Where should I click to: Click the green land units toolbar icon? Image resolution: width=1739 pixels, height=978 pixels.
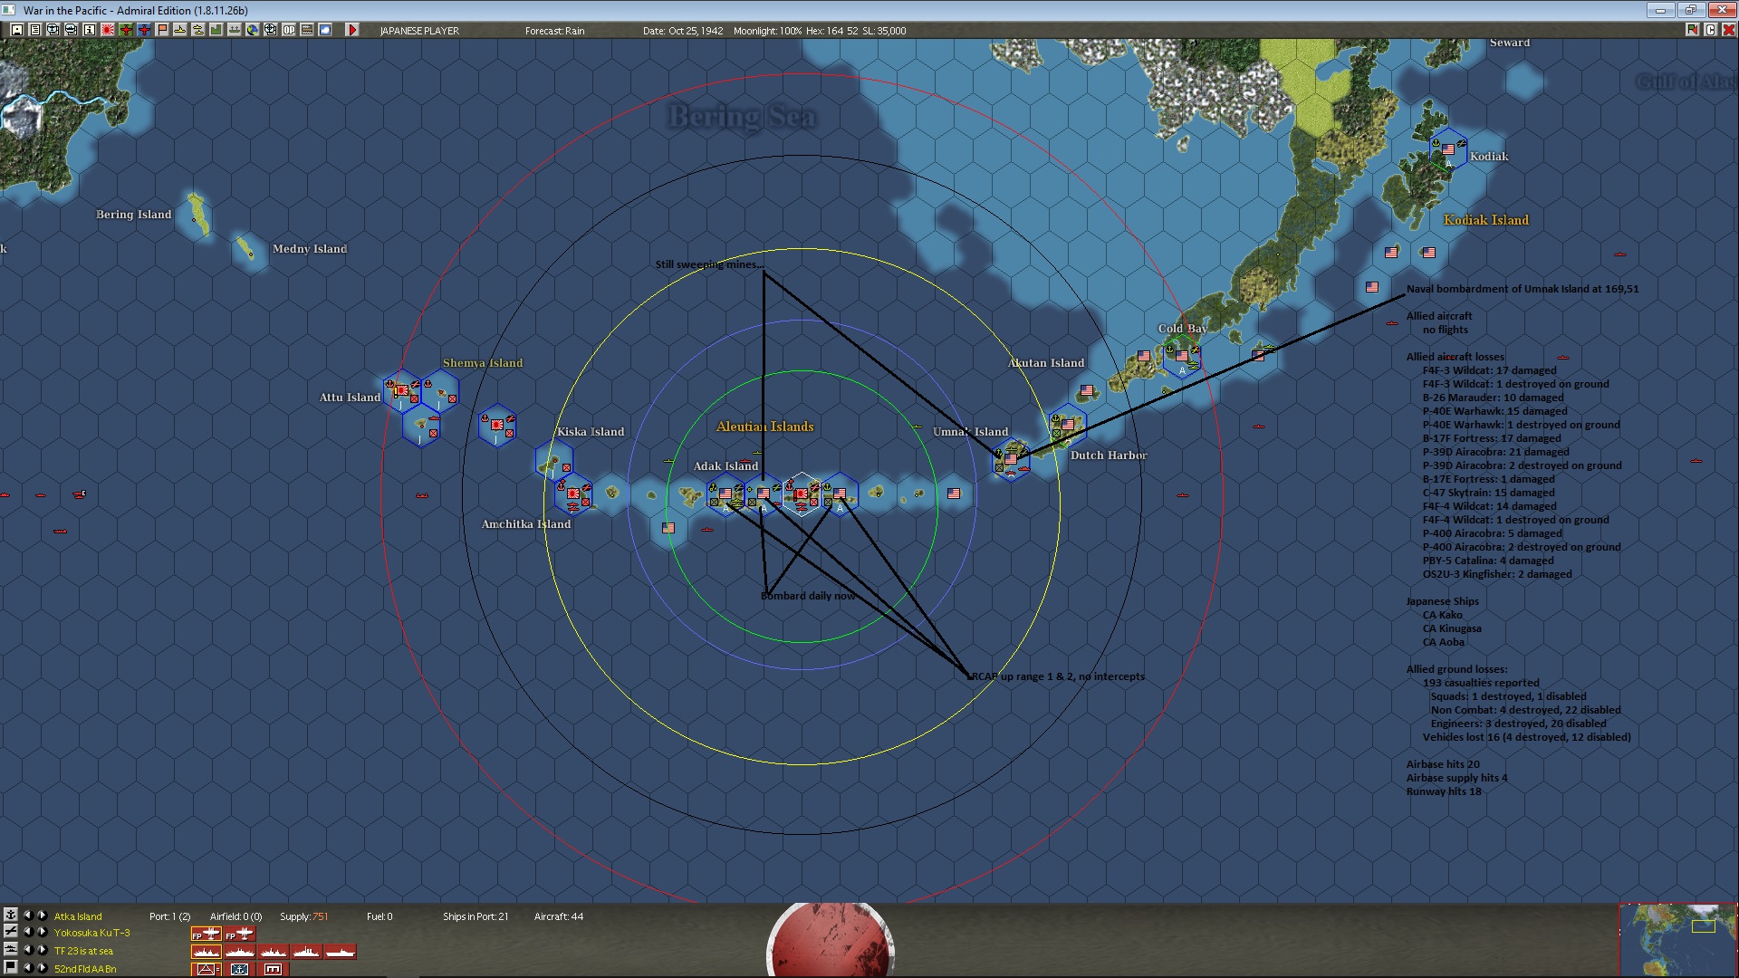216,30
